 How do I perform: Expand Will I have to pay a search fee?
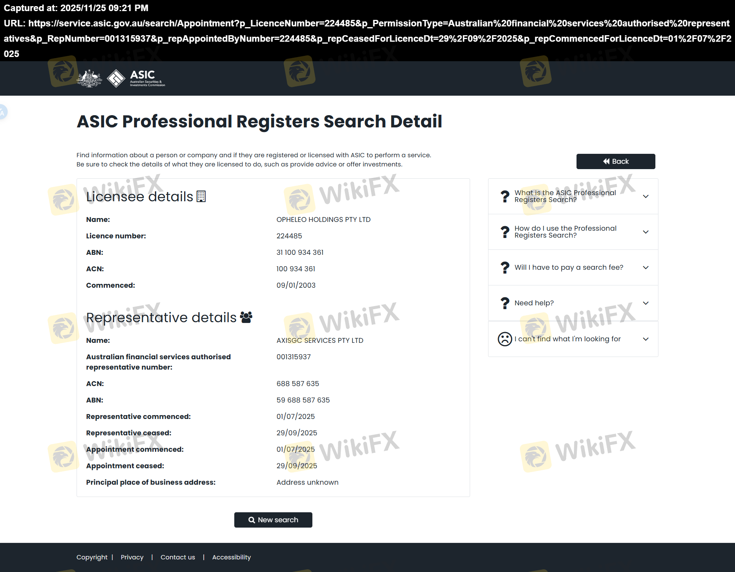(x=645, y=267)
